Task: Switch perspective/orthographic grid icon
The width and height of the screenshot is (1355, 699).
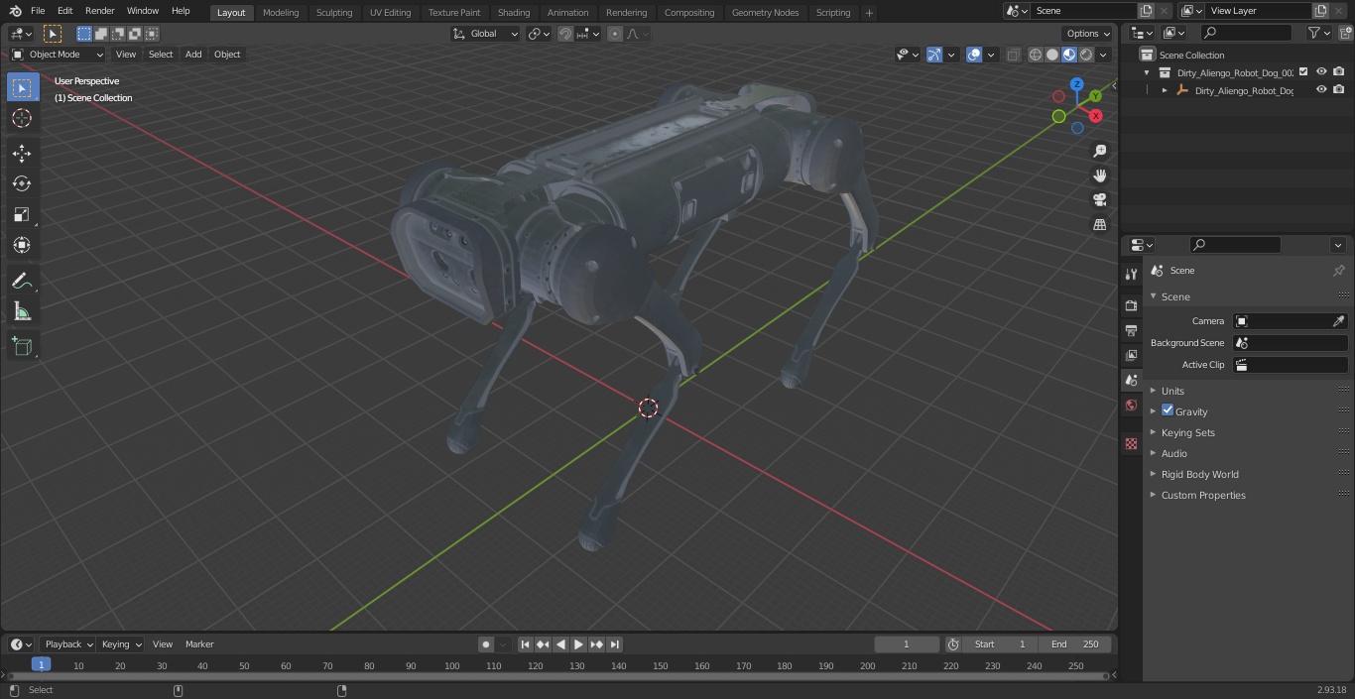Action: coord(1099,225)
